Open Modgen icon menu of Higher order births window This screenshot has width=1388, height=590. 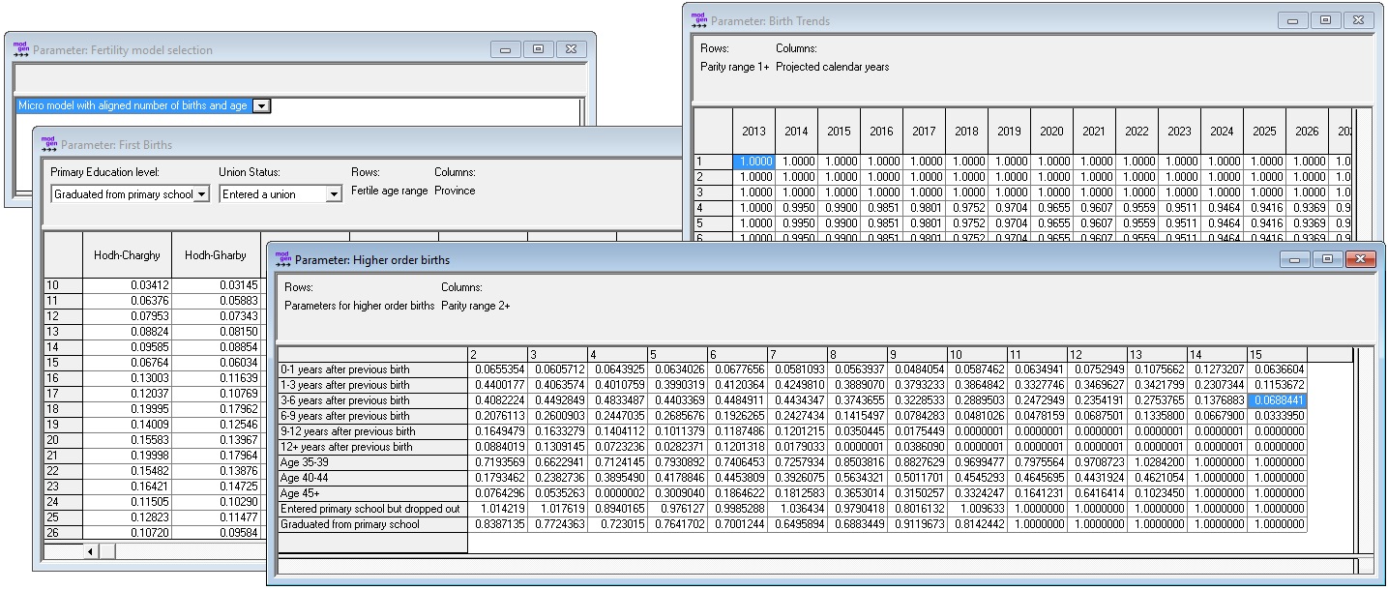coord(282,259)
